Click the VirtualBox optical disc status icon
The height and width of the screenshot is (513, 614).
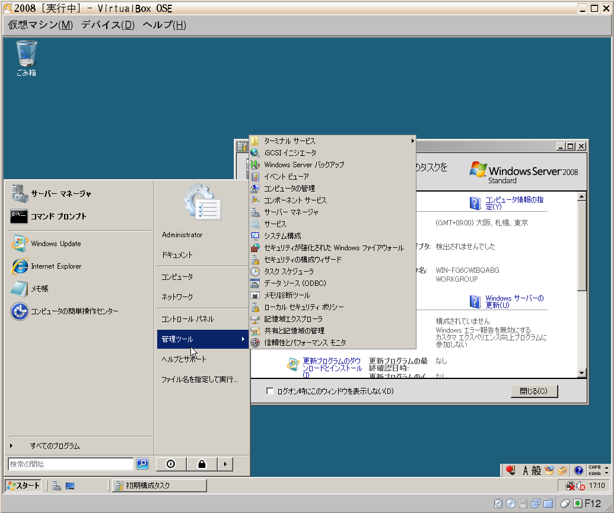click(x=511, y=504)
